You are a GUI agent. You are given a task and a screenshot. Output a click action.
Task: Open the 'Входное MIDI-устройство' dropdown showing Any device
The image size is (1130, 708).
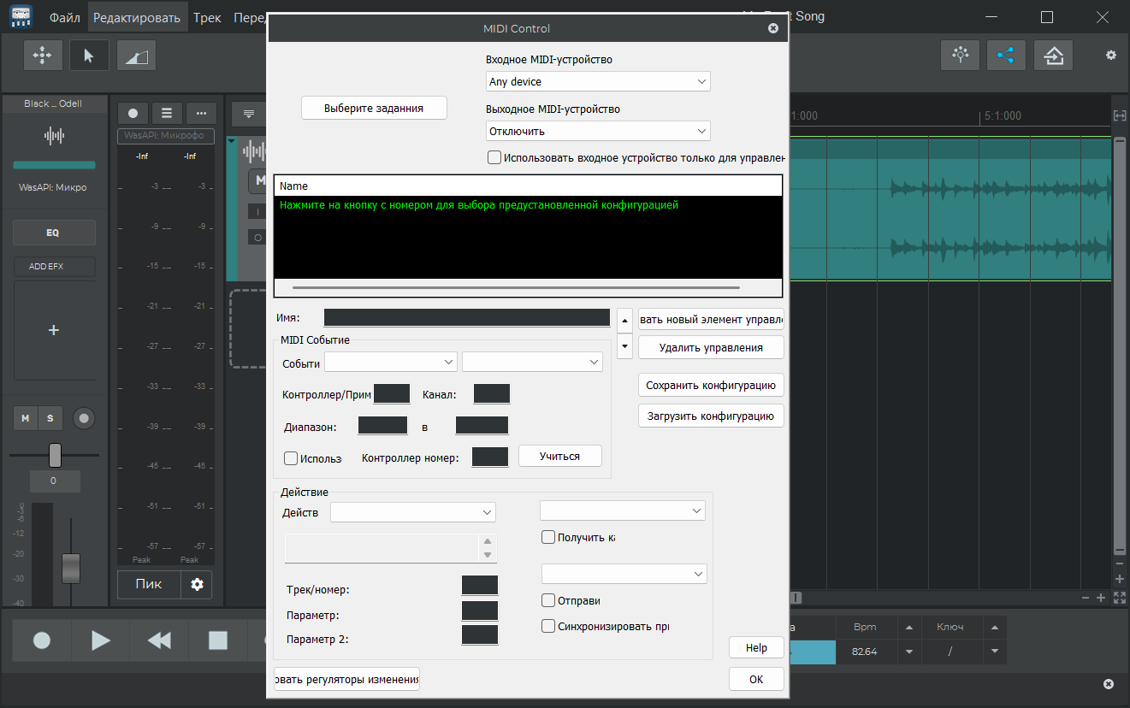[x=598, y=81]
